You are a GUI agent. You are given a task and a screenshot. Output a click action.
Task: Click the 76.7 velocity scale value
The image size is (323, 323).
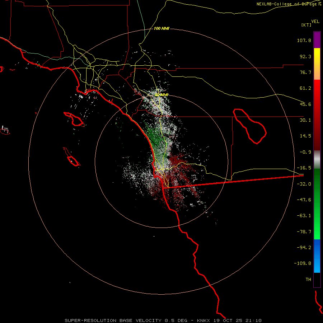305,72
